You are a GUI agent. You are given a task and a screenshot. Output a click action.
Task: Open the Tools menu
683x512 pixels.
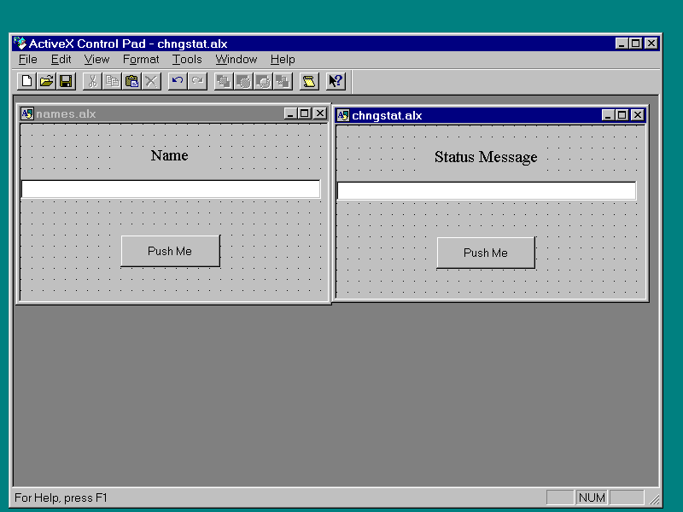[x=187, y=60]
